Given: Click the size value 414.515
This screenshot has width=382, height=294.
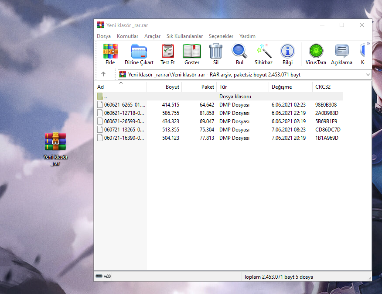Looking at the screenshot, I should [171, 105].
